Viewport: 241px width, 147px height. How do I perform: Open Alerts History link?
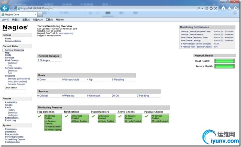11,110
